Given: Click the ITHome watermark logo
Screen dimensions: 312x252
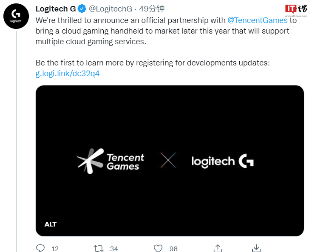Looking at the screenshot, I should pyautogui.click(x=296, y=11).
